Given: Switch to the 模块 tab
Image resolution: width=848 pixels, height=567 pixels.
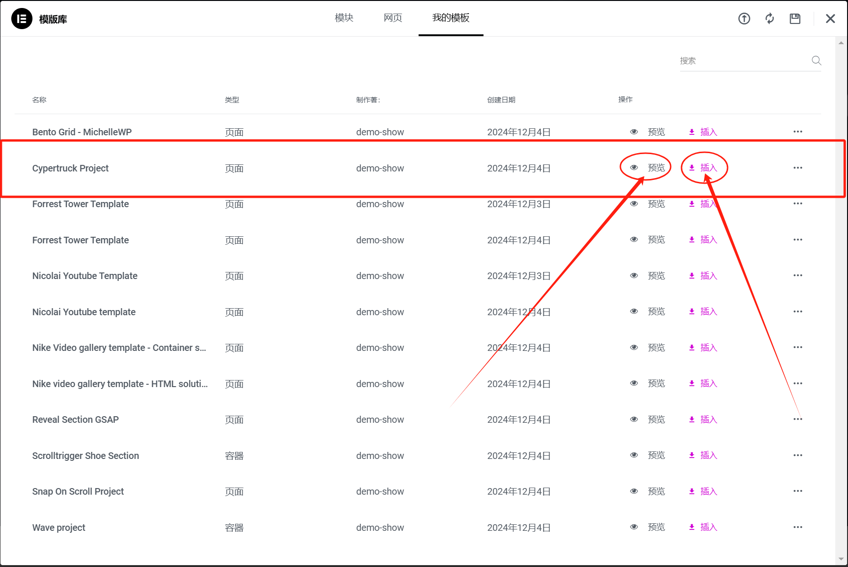Looking at the screenshot, I should [344, 18].
